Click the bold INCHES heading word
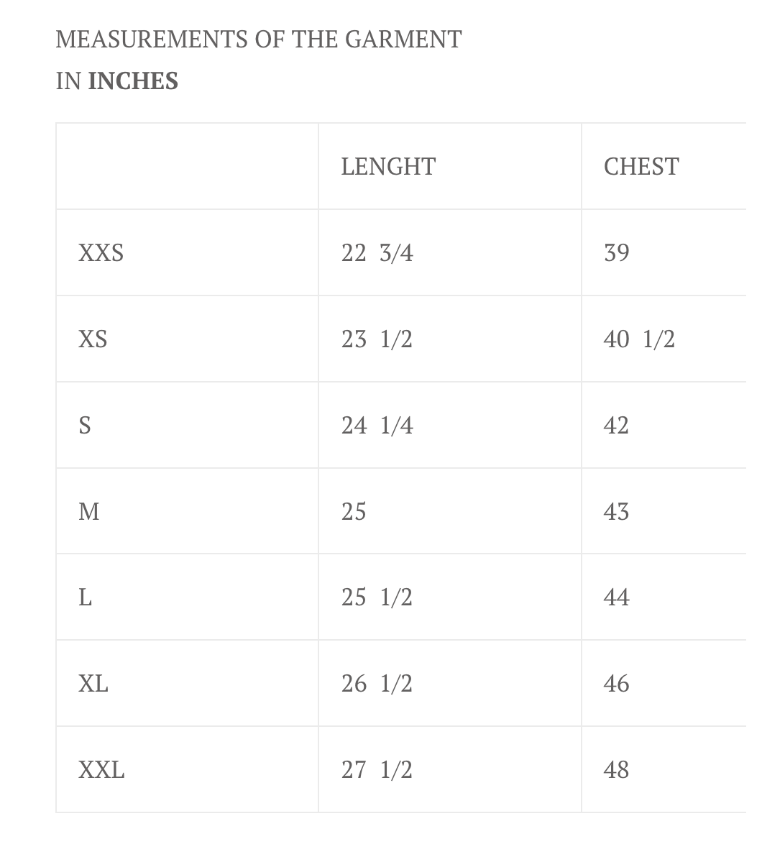This screenshot has width=762, height=857. (134, 81)
